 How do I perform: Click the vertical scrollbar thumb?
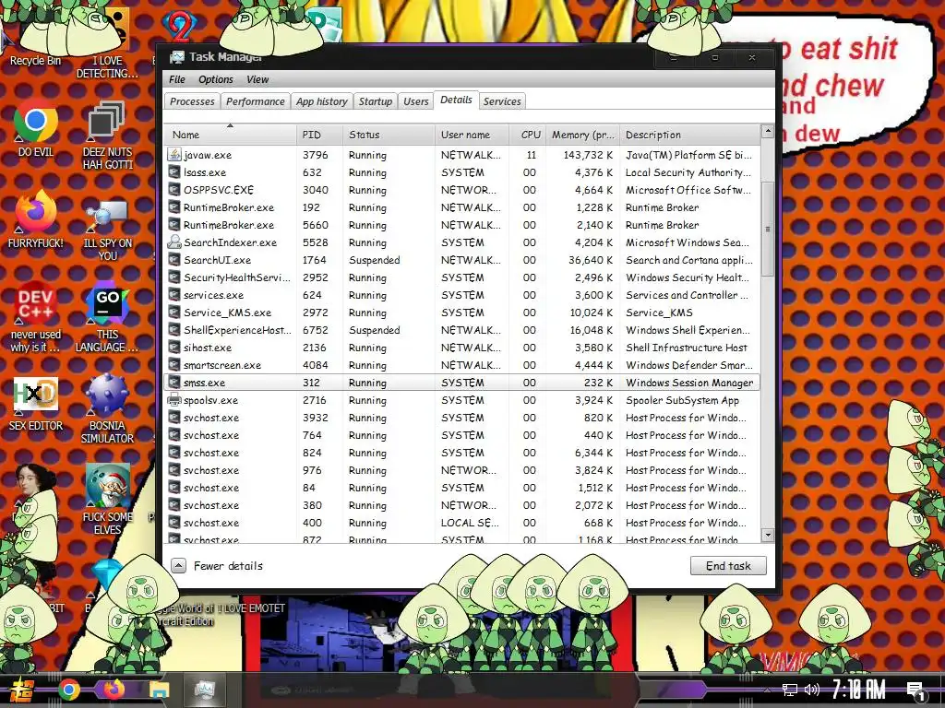(x=767, y=229)
